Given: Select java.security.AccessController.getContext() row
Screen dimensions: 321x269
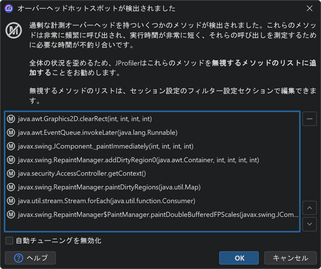Looking at the screenshot, I should coord(152,173).
